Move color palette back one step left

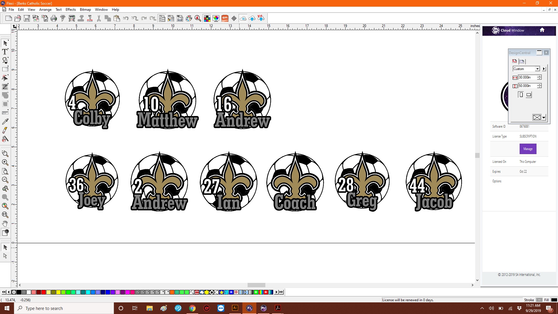(x=9, y=292)
